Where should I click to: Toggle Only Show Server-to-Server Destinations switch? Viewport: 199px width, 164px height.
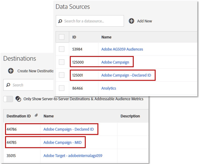coord(8,99)
